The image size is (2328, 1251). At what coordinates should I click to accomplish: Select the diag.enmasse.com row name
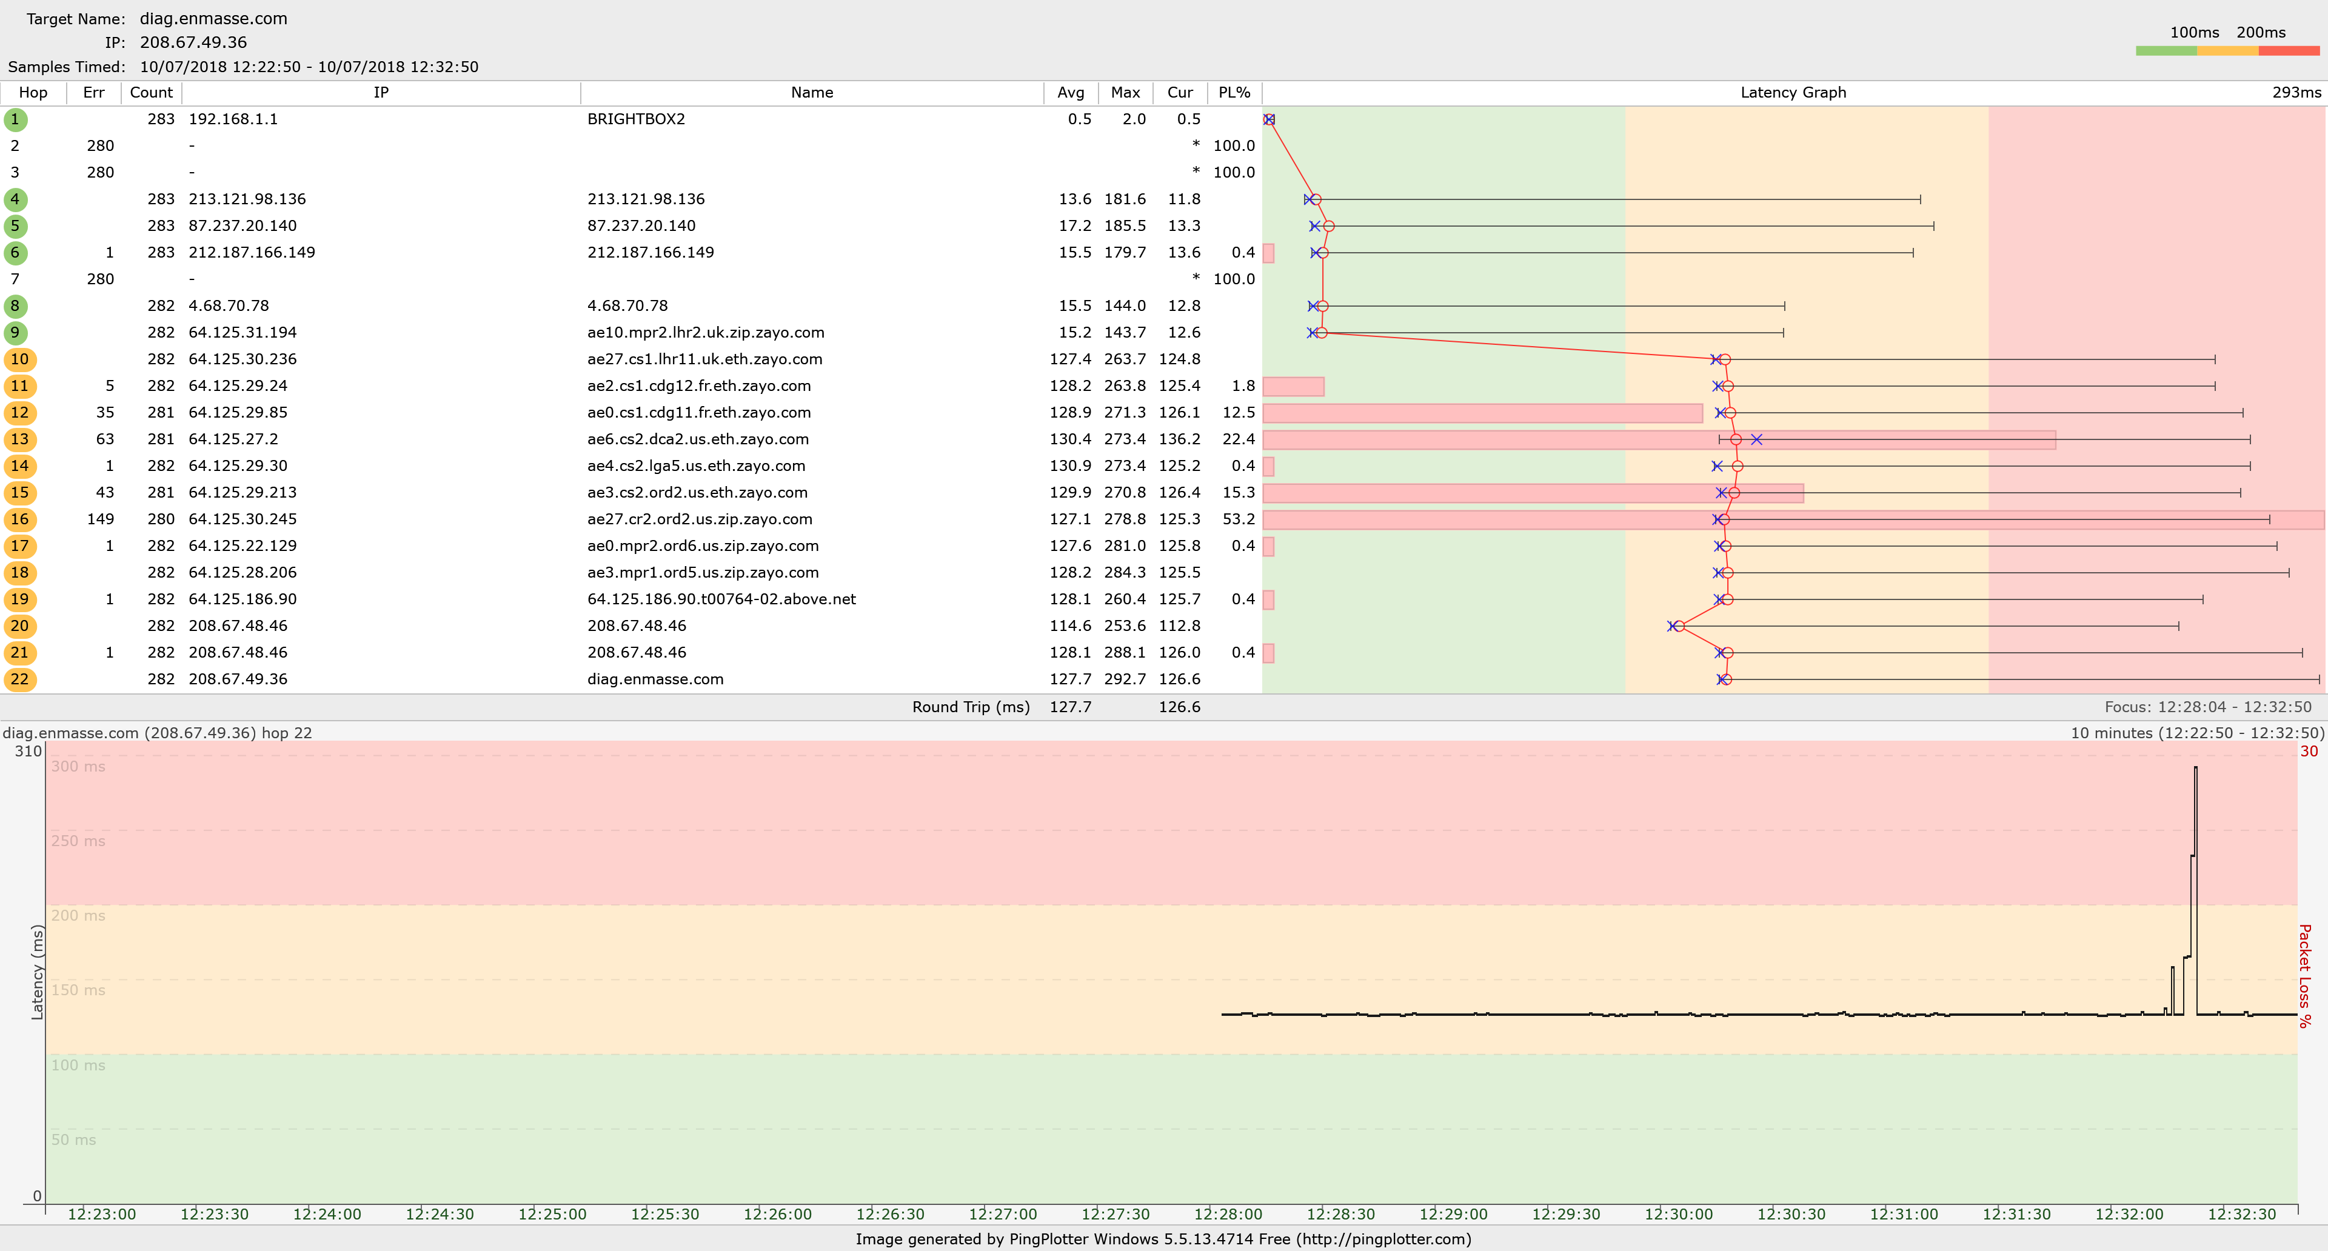pyautogui.click(x=655, y=679)
